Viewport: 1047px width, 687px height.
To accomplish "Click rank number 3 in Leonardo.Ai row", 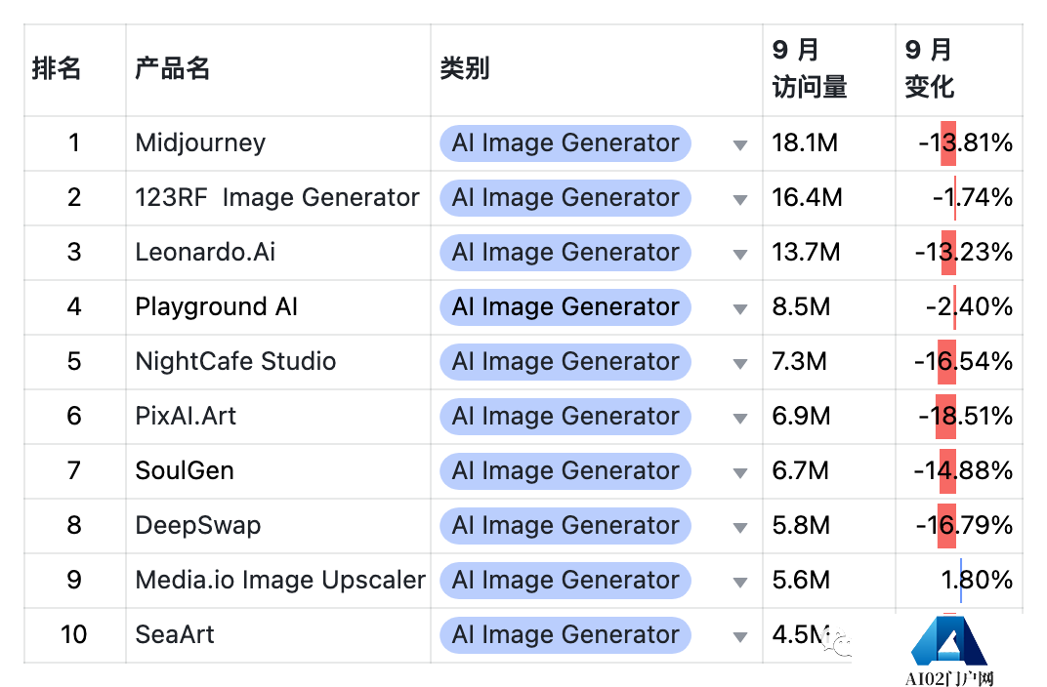I will 74,252.
